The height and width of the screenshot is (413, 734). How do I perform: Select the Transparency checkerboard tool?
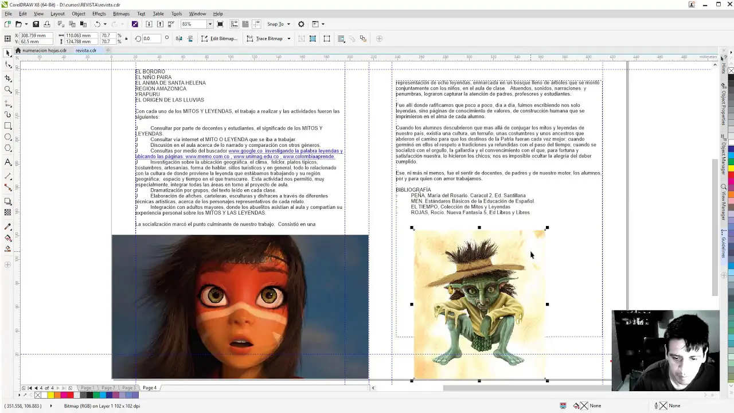click(x=8, y=212)
